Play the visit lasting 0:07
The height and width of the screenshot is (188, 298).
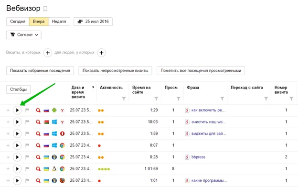coord(17,145)
